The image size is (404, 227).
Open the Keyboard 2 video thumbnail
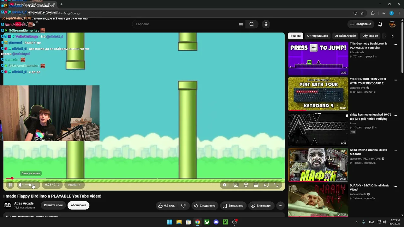(x=318, y=94)
